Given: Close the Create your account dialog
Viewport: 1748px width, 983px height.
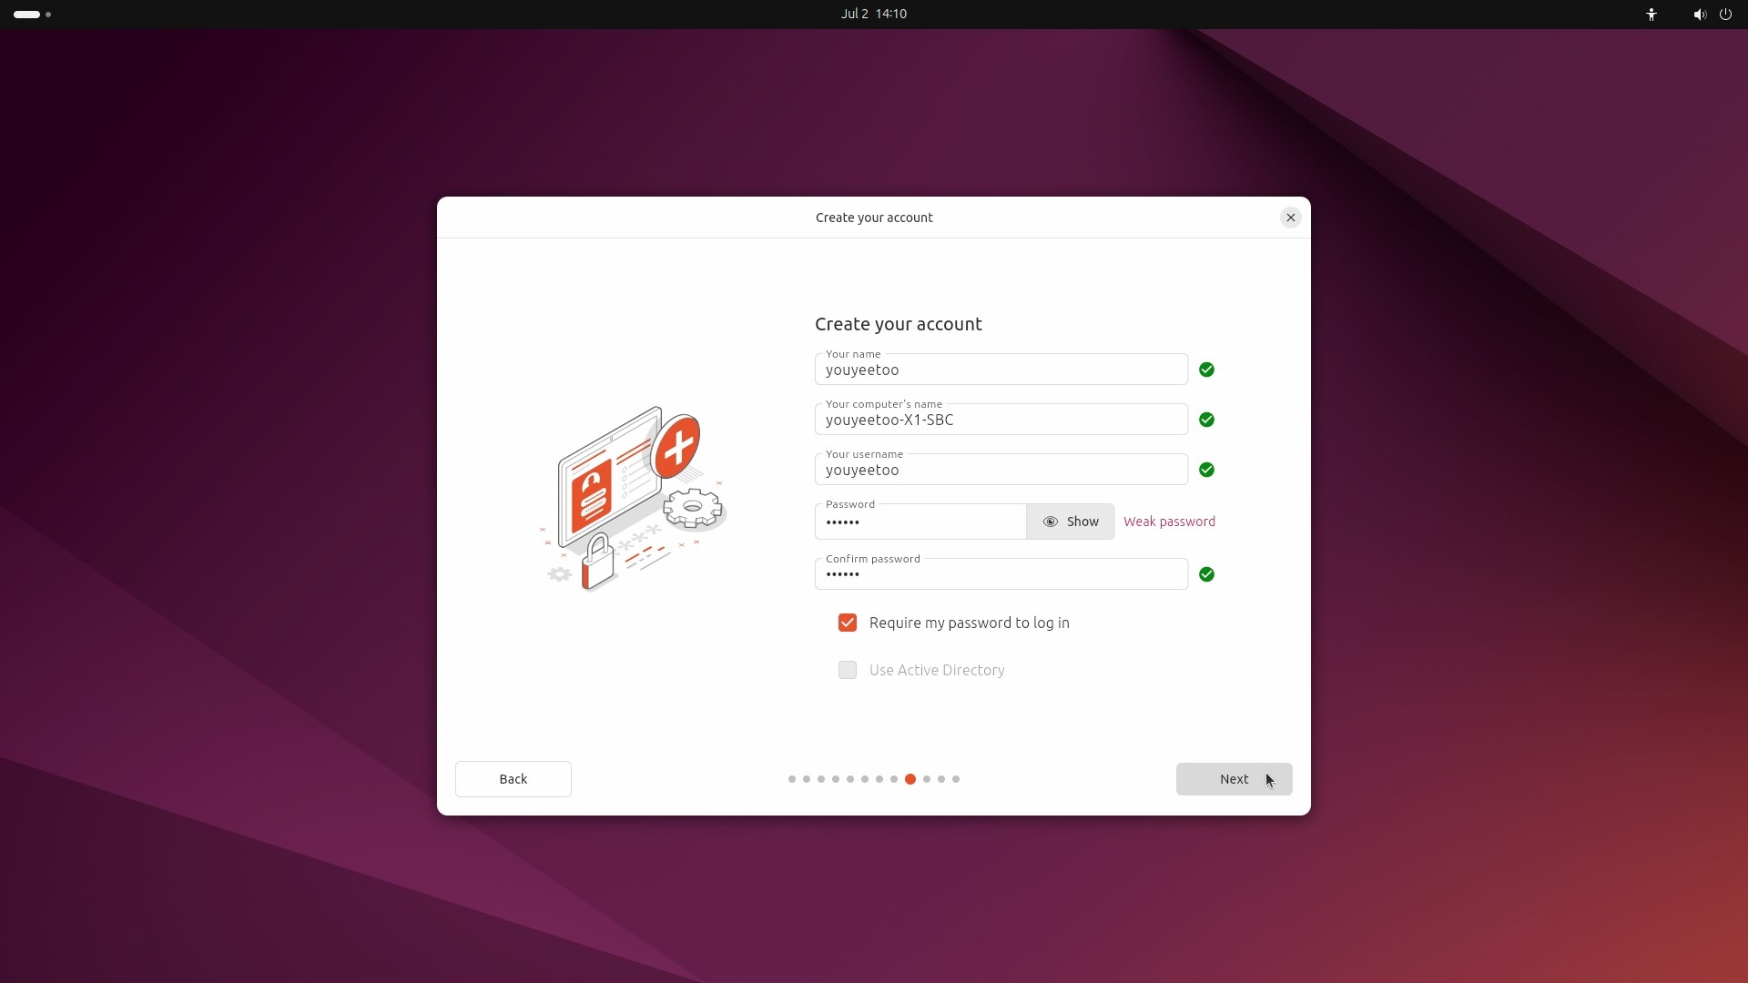Looking at the screenshot, I should point(1290,218).
